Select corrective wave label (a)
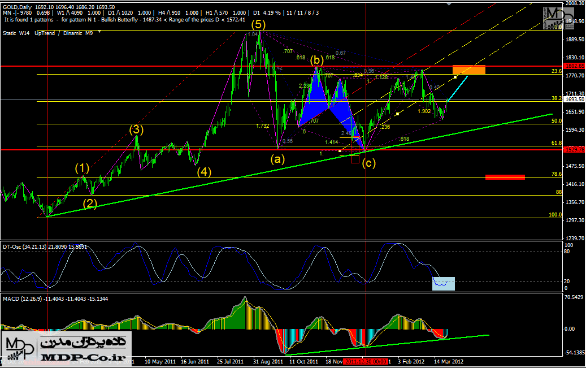586x368 pixels. click(x=277, y=159)
